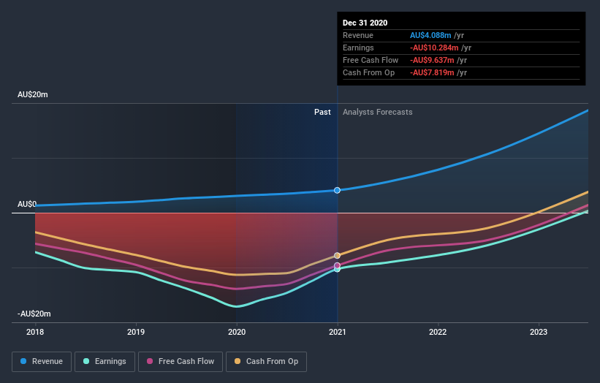Click the 2020 x-axis label

(x=237, y=332)
